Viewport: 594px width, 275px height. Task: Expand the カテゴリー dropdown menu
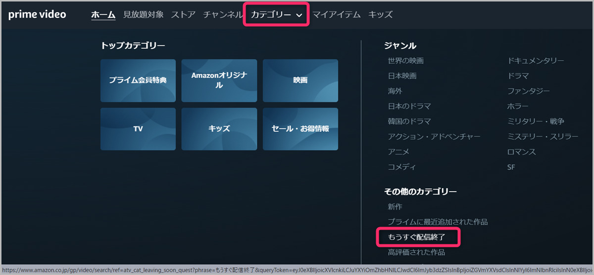tap(277, 15)
